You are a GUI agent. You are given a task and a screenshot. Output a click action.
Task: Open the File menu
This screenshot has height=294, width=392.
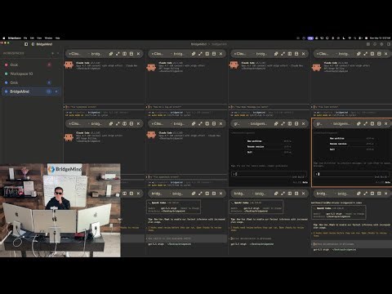pos(25,38)
